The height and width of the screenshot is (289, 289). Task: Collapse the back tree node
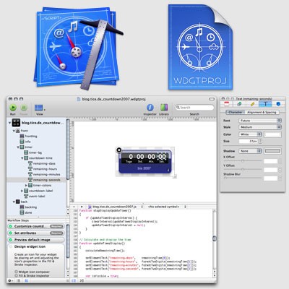point(14,202)
